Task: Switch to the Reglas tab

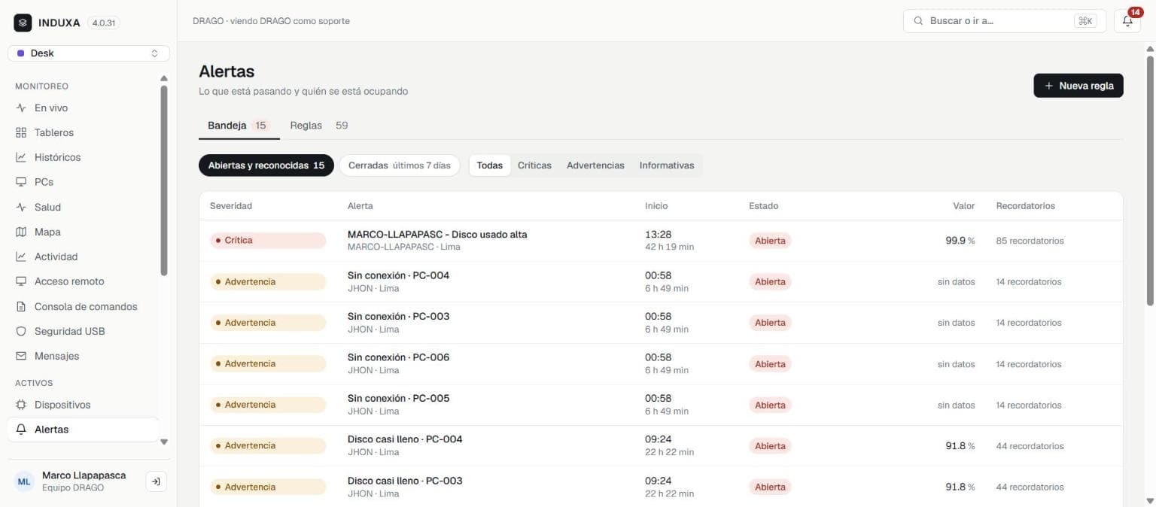Action: (319, 126)
